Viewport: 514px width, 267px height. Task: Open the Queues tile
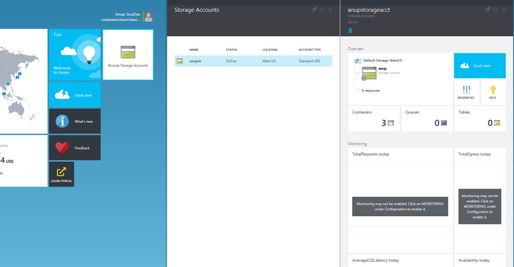427,118
